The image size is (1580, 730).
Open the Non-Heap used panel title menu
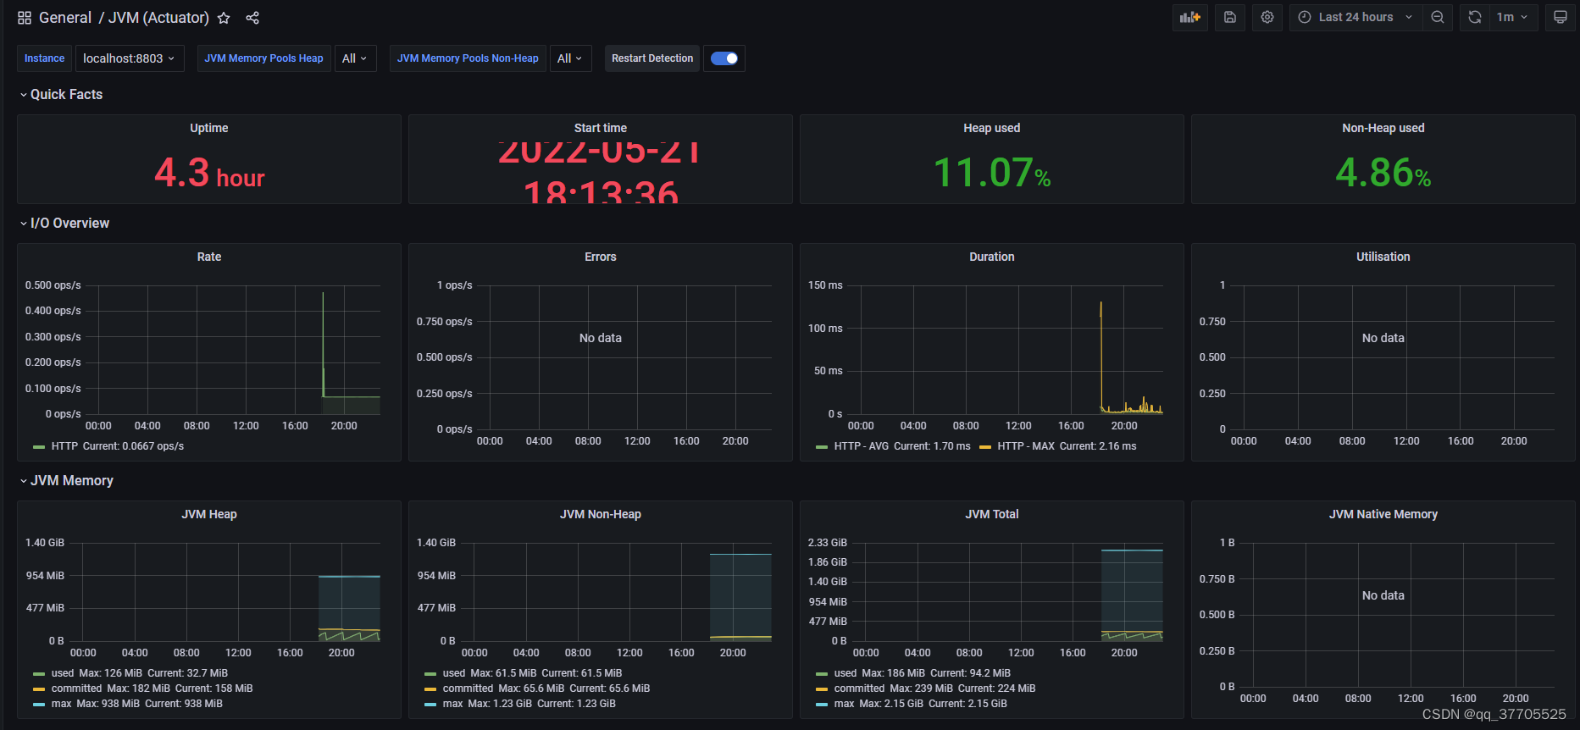click(x=1383, y=128)
